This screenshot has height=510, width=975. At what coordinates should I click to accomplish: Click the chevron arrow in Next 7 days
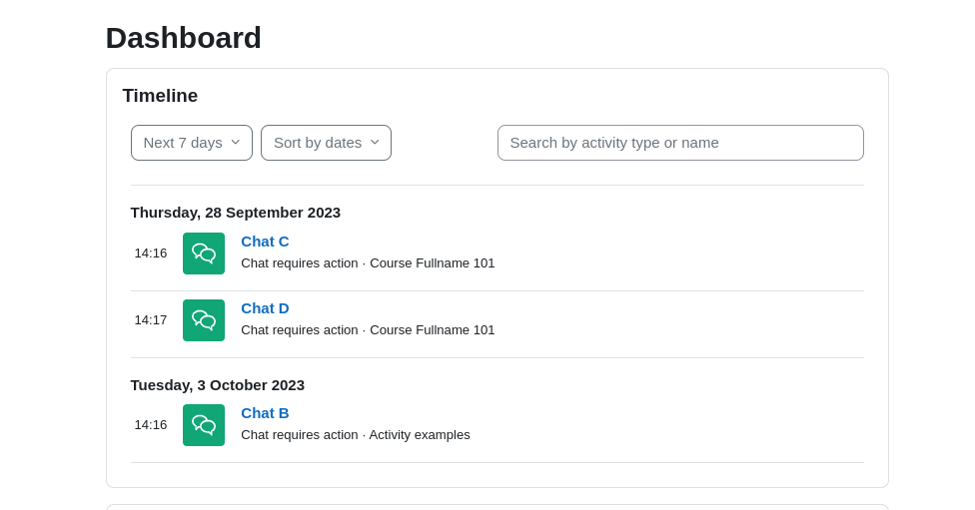click(235, 143)
